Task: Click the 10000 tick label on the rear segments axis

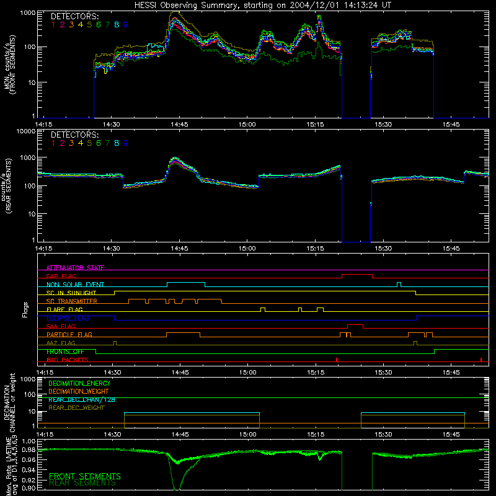Action: tap(26, 131)
